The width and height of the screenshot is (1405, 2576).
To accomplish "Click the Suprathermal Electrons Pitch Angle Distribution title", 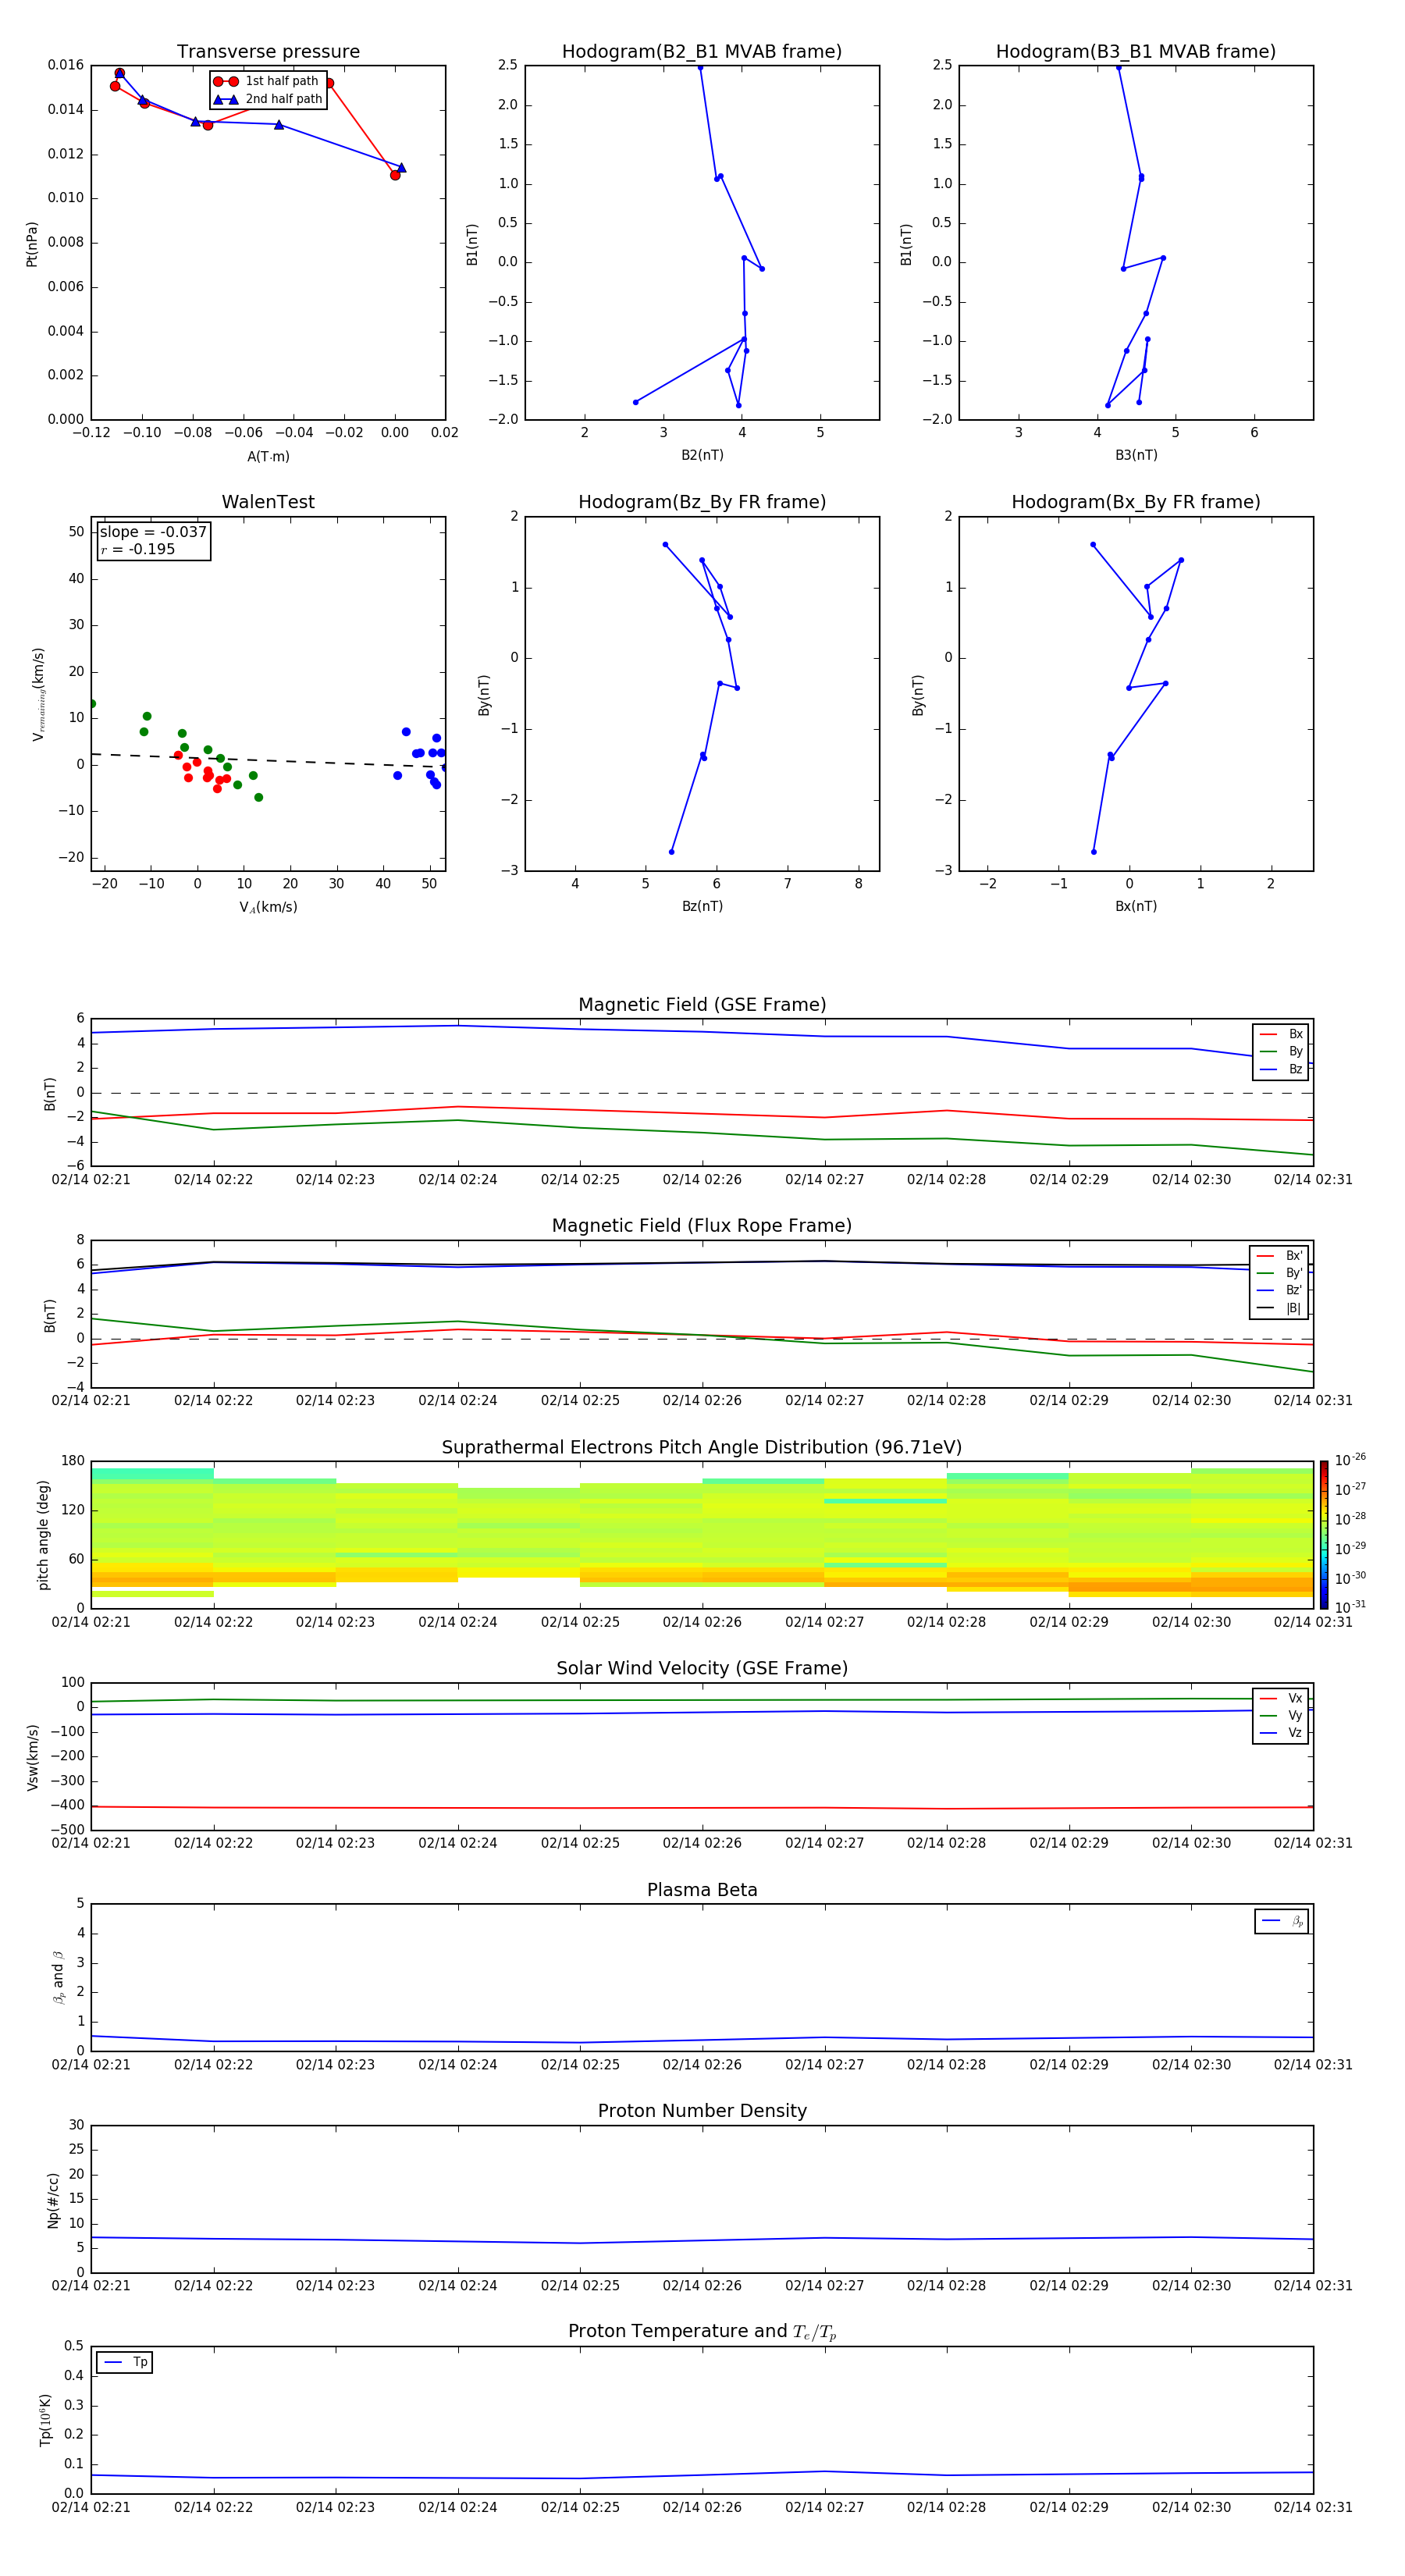I will click(702, 1448).
